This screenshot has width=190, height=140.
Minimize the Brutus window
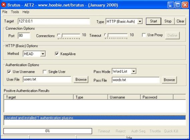171,5
